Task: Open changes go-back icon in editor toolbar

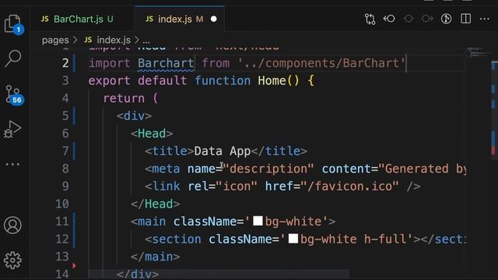Action: (x=389, y=19)
